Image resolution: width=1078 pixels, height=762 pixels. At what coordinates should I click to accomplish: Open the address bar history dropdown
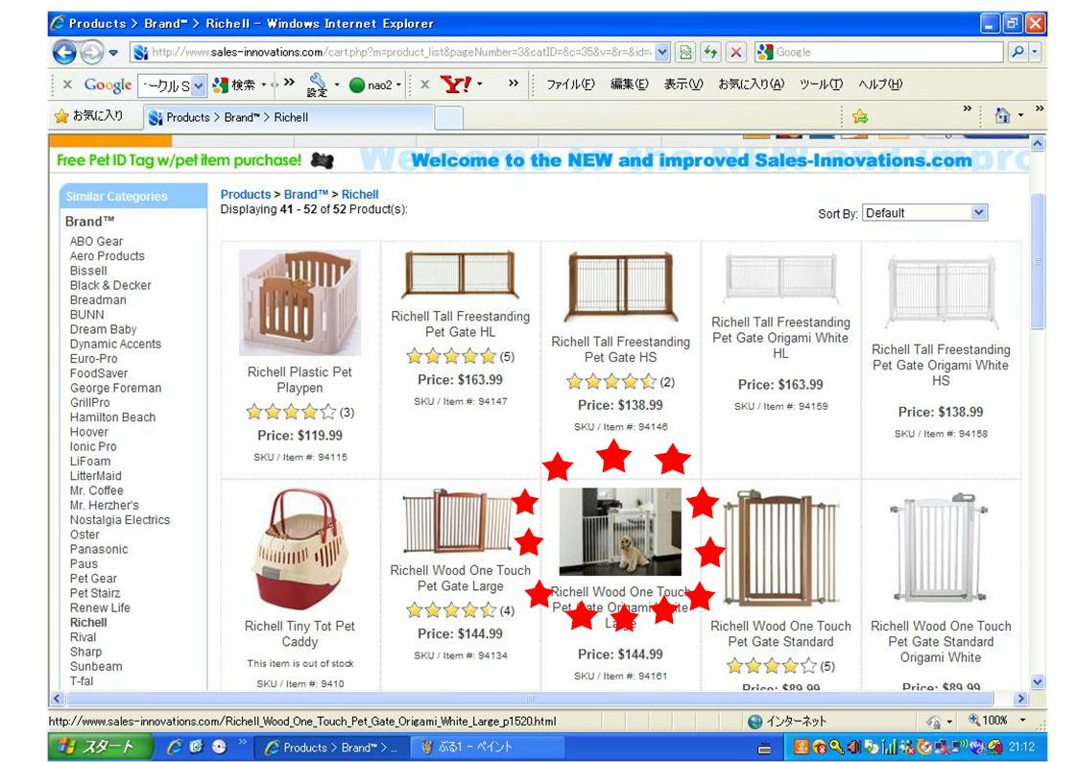click(662, 52)
